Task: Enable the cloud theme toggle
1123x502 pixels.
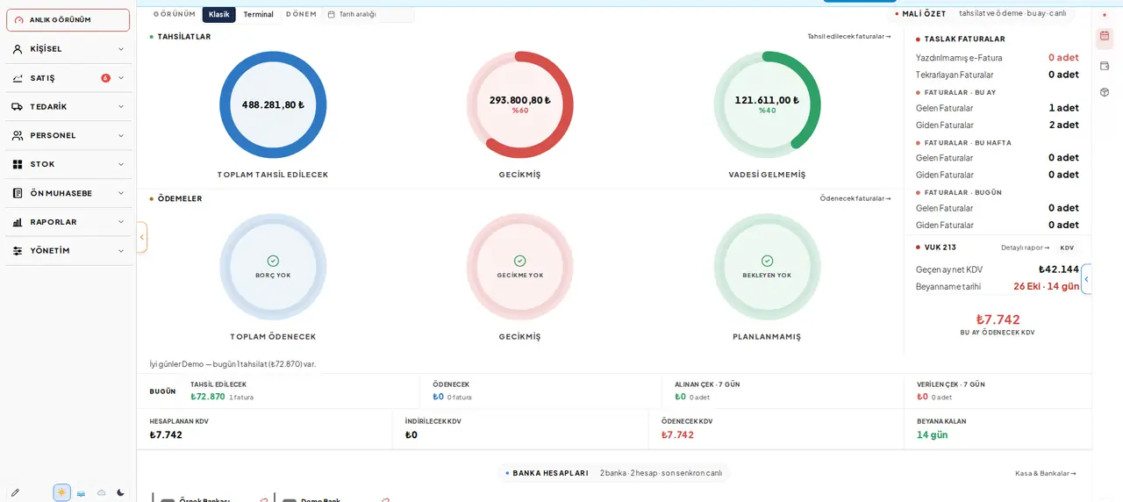Action: [101, 492]
